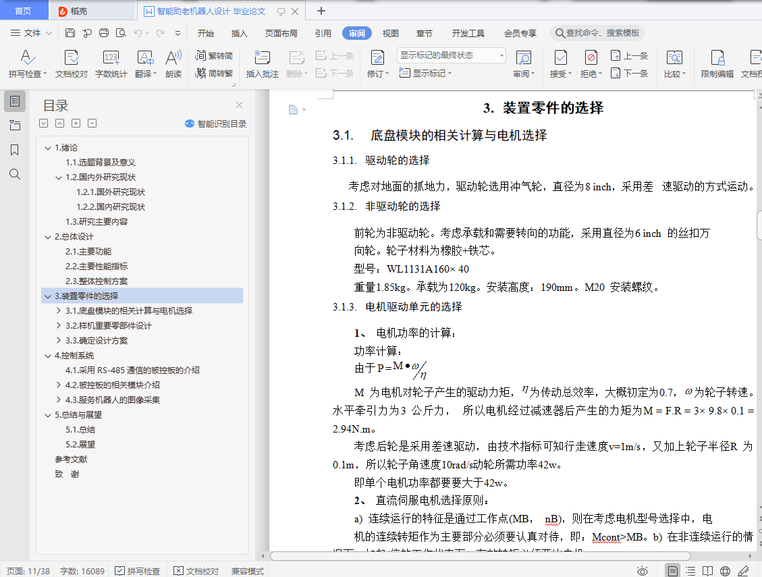This screenshot has width=762, height=577.
Task: Click the 拒绝 reject changes icon
Action: click(591, 63)
